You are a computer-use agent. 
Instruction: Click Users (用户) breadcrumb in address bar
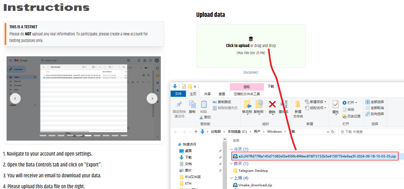pos(257,132)
